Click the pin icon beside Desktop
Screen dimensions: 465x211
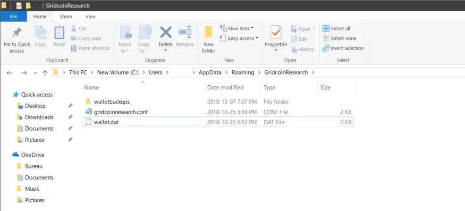click(x=70, y=106)
